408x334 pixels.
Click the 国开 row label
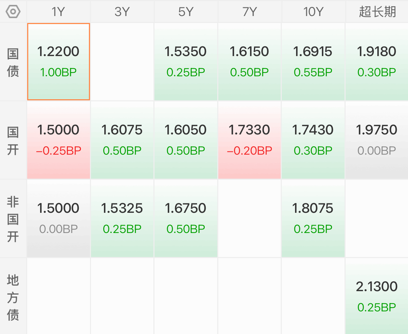(x=13, y=141)
